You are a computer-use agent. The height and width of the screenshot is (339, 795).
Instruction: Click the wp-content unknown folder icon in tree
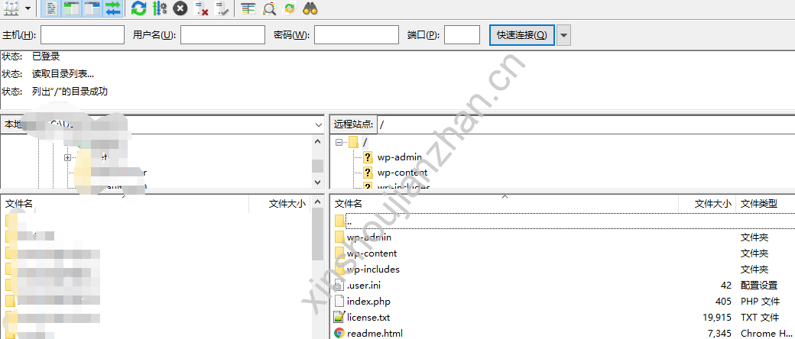pos(368,173)
